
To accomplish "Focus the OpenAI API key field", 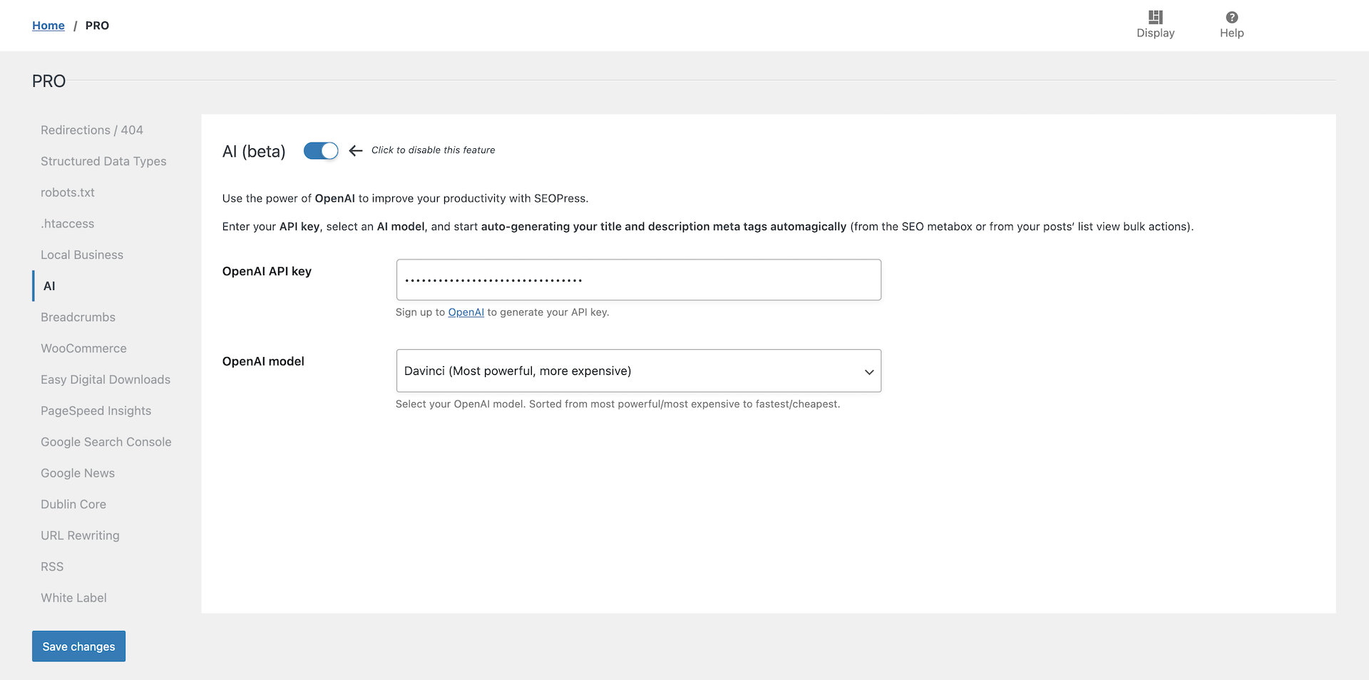I will click(638, 279).
